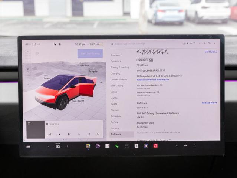Tap Ride Height control on vehicle
Viewport: 237px width, 178px height.
point(78,100)
